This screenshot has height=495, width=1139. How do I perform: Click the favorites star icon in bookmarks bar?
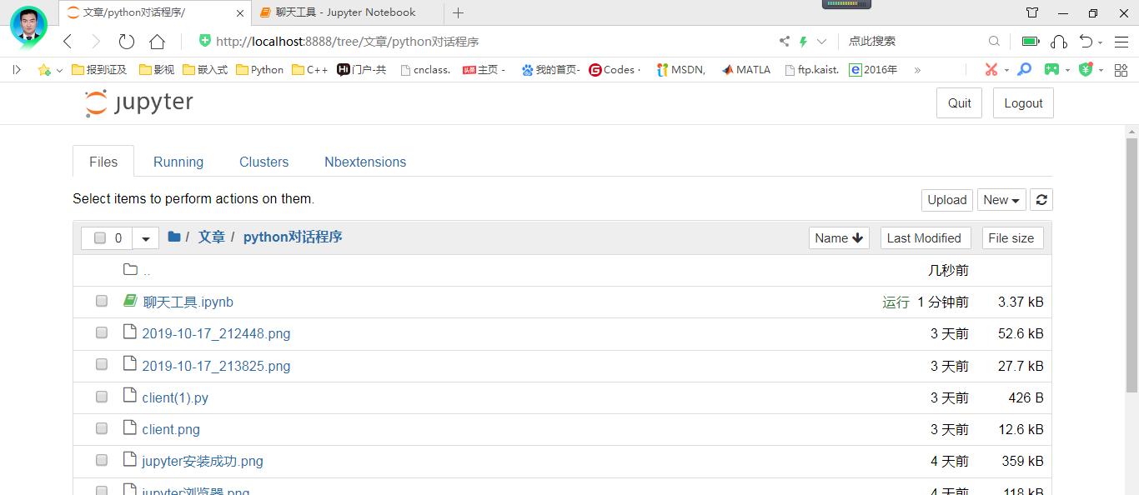44,70
